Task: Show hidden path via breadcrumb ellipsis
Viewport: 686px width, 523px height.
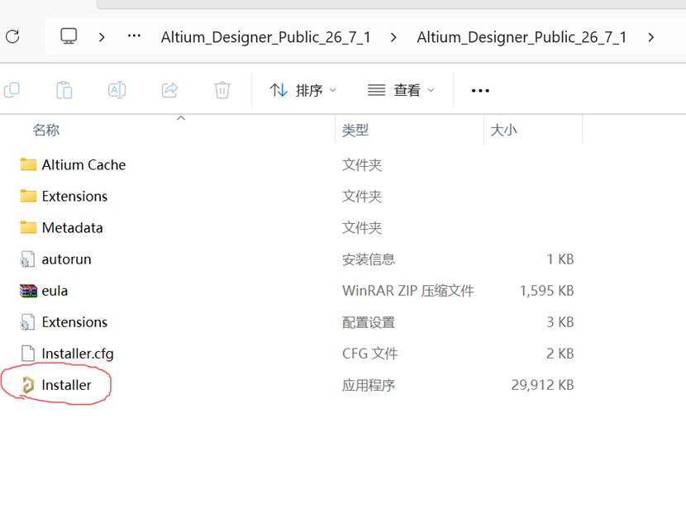Action: click(134, 36)
